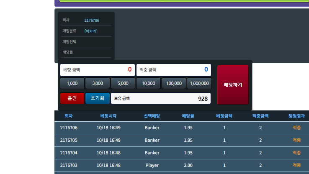Click bet time of row 2176704
Viewport: 309px width, 174px height.
coord(108,153)
